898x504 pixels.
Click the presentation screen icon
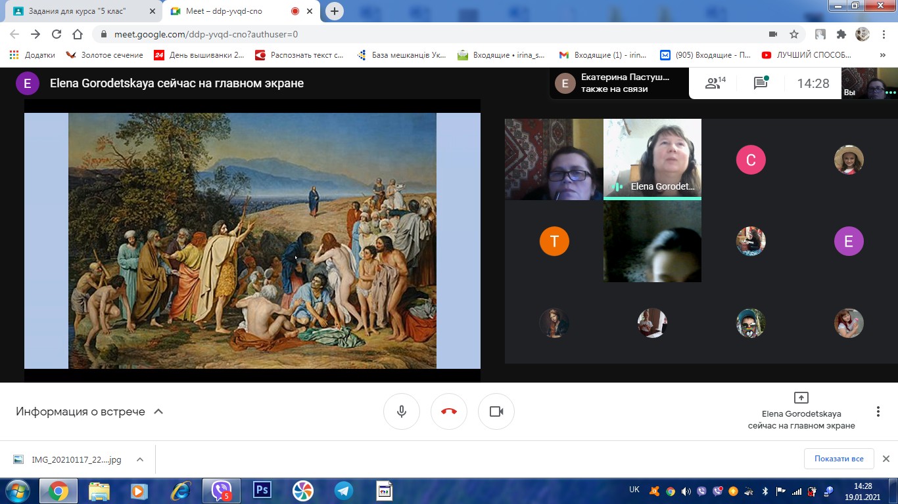tap(801, 398)
